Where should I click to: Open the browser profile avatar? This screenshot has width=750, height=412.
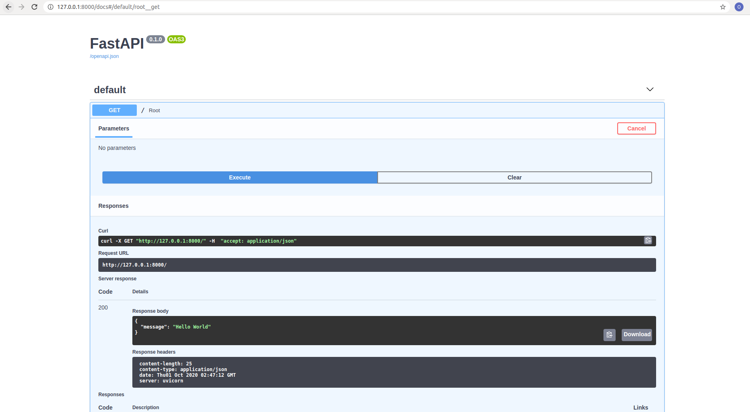click(739, 7)
